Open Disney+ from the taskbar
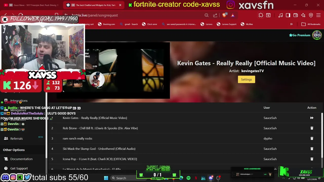 [x=203, y=178]
